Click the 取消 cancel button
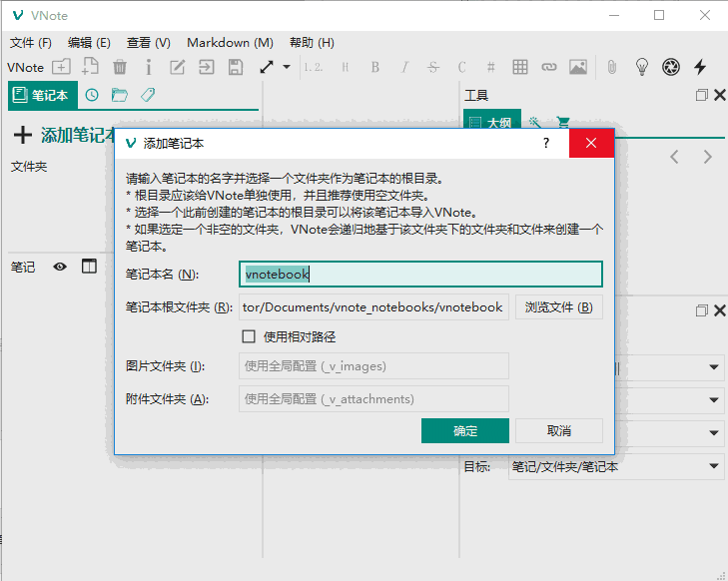Screen dimensions: 728x581 (559, 430)
